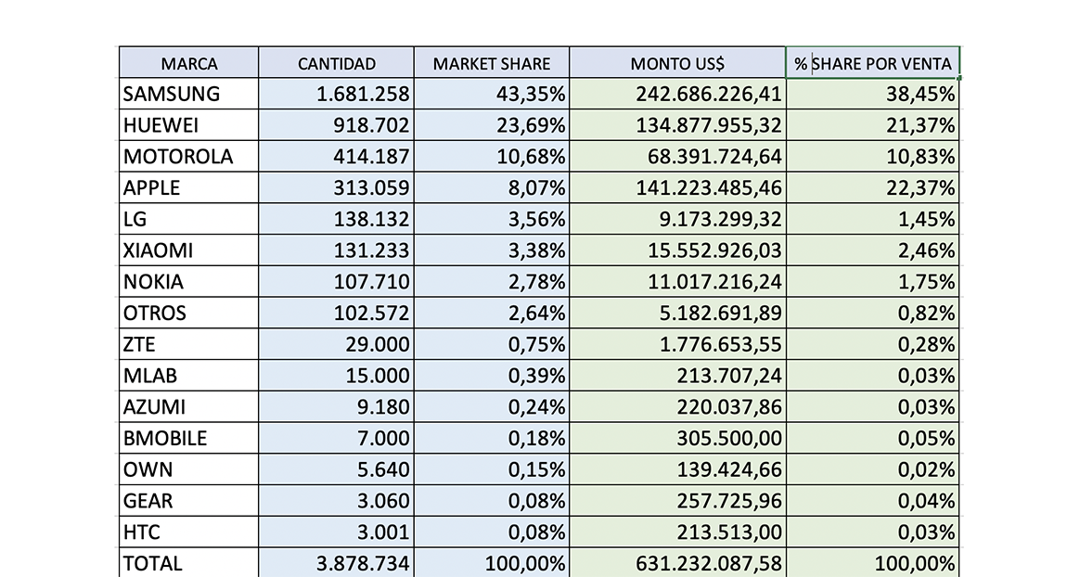Select the OWN brand cell
Viewport: 1067px width, 577px height.
point(188,469)
